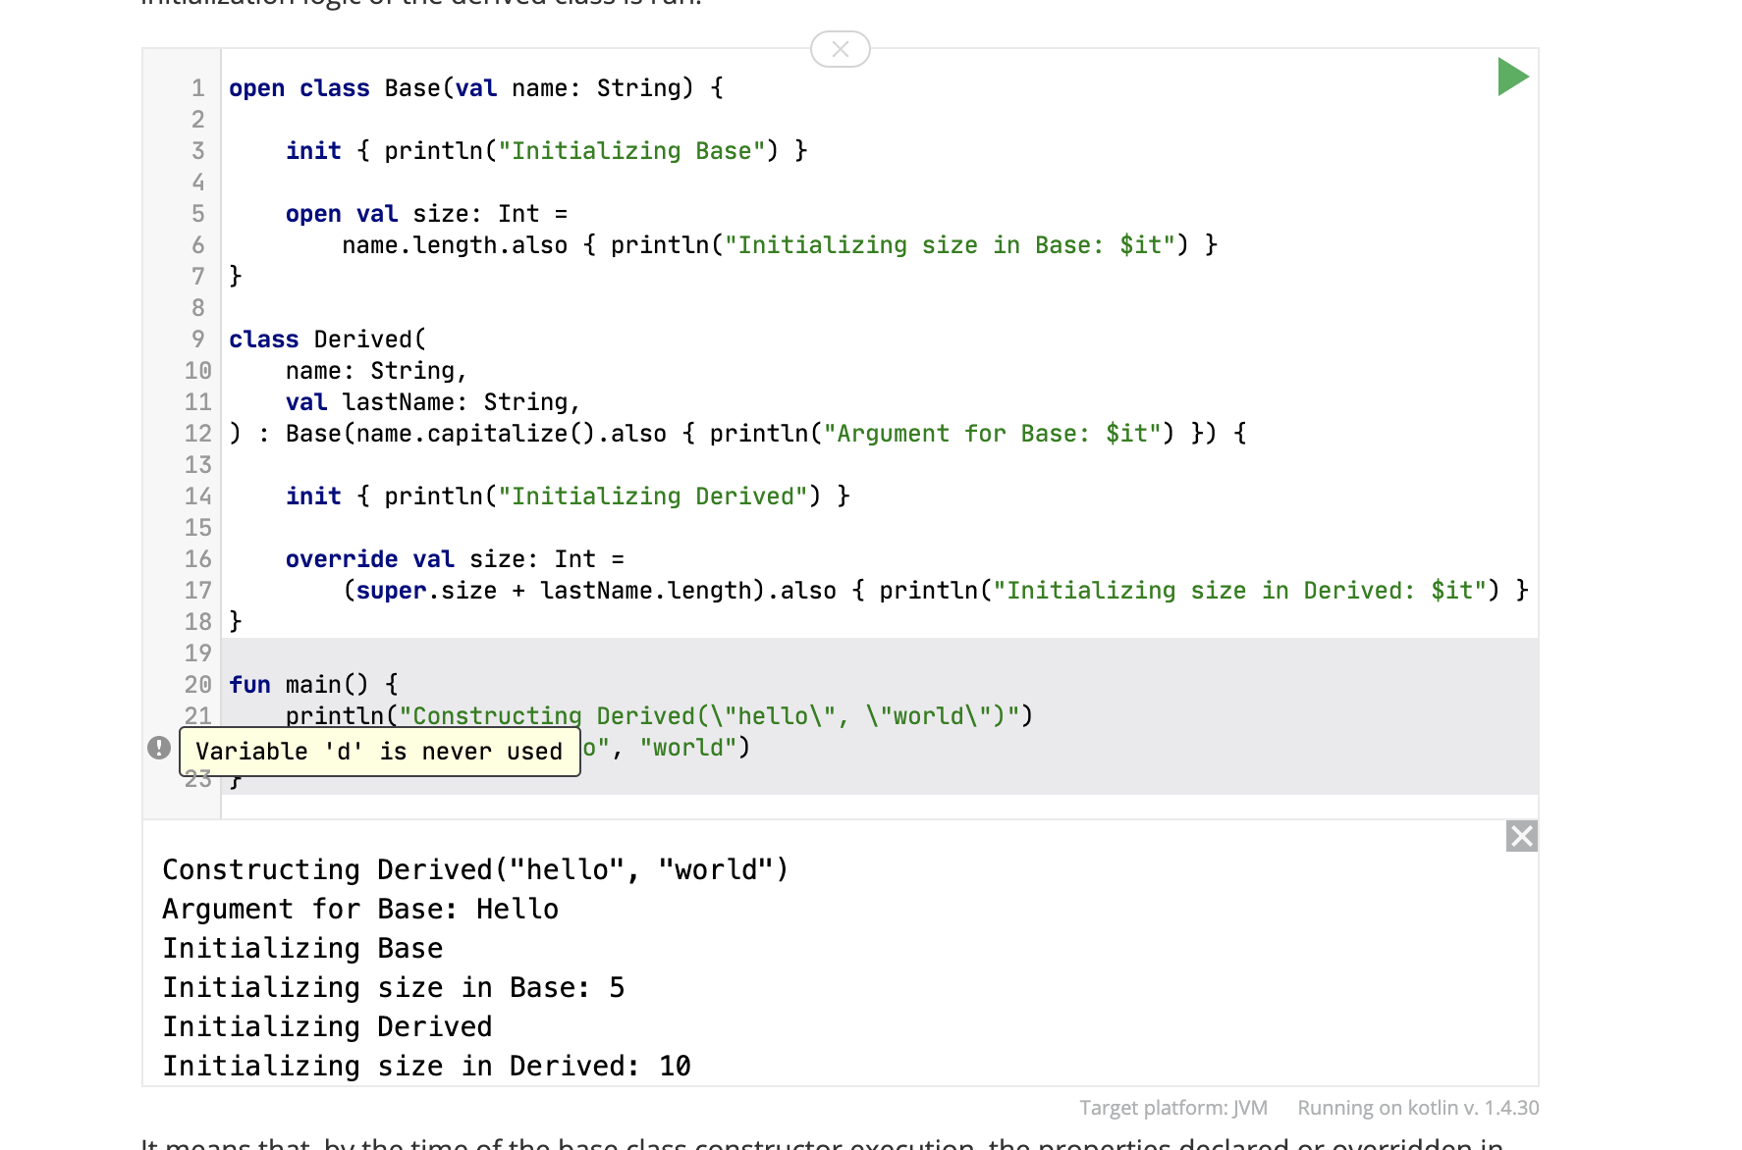Dismiss the 'Variable d is never used' tooltip
This screenshot has width=1742, height=1150.
(x=380, y=751)
